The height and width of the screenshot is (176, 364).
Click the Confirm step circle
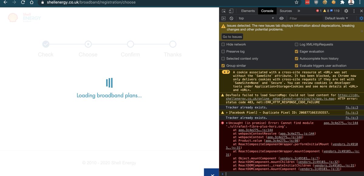[x=130, y=44]
